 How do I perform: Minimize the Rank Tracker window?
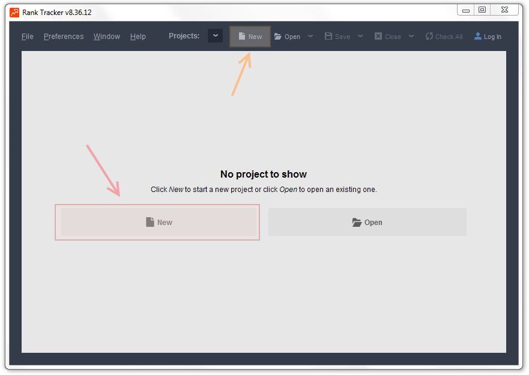(466, 10)
